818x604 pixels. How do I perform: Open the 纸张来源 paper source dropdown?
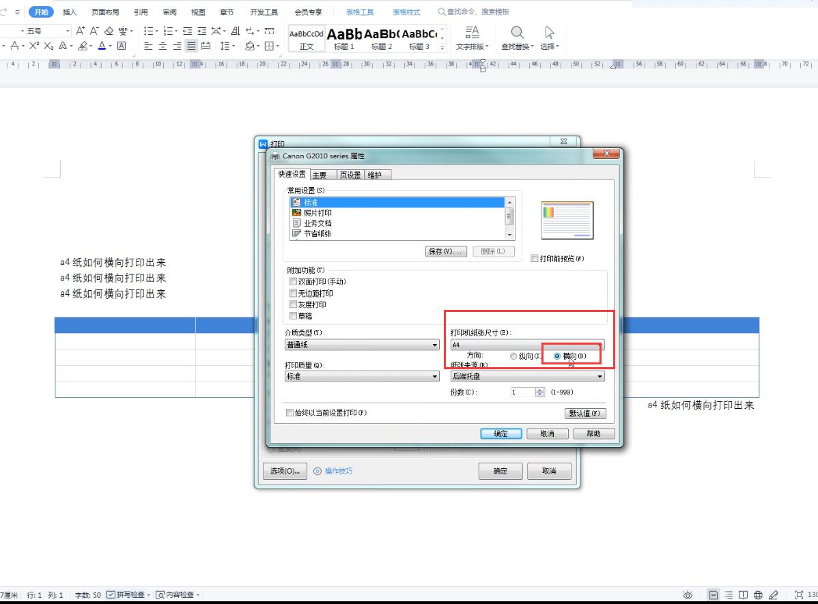[x=600, y=376]
